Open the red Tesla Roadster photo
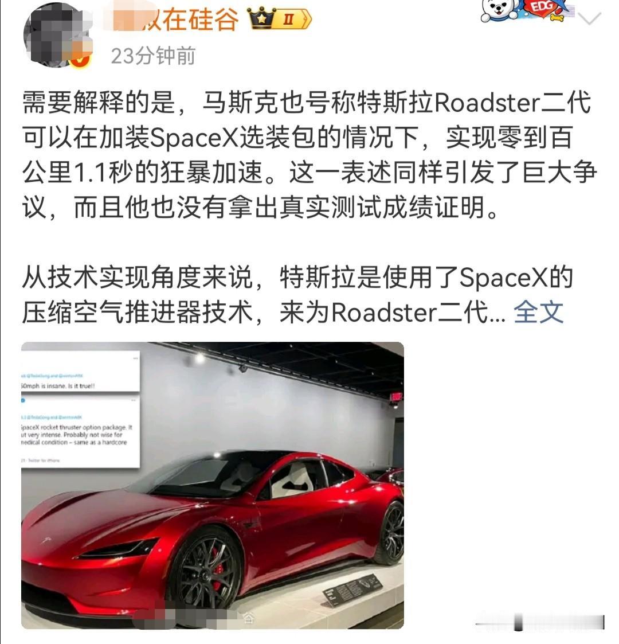The width and height of the screenshot is (619, 644). 213,485
